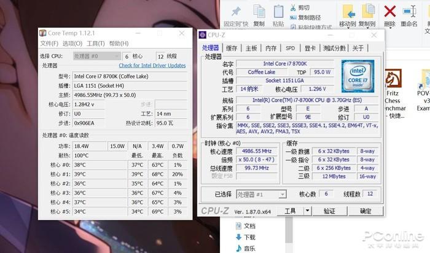Click the Tools button in CPU-Z
Image resolution: width=430 pixels, height=253 pixels.
click(290, 211)
